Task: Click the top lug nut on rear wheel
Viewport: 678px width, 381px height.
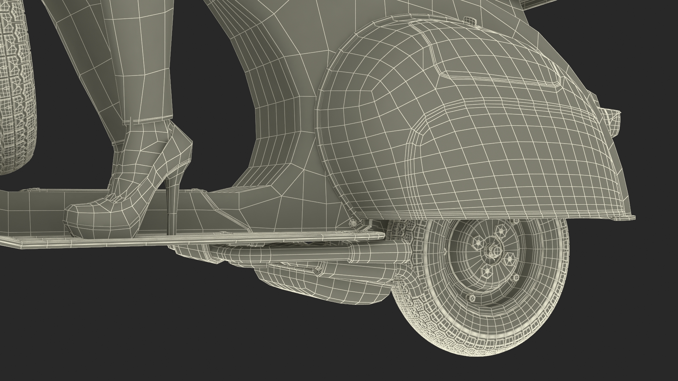Action: (501, 231)
